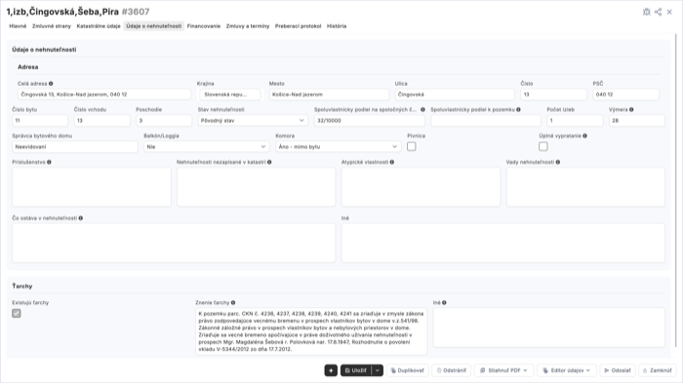Image resolution: width=683 pixels, height=383 pixels.
Task: Show info icon next to Výmera
Action: [x=631, y=110]
